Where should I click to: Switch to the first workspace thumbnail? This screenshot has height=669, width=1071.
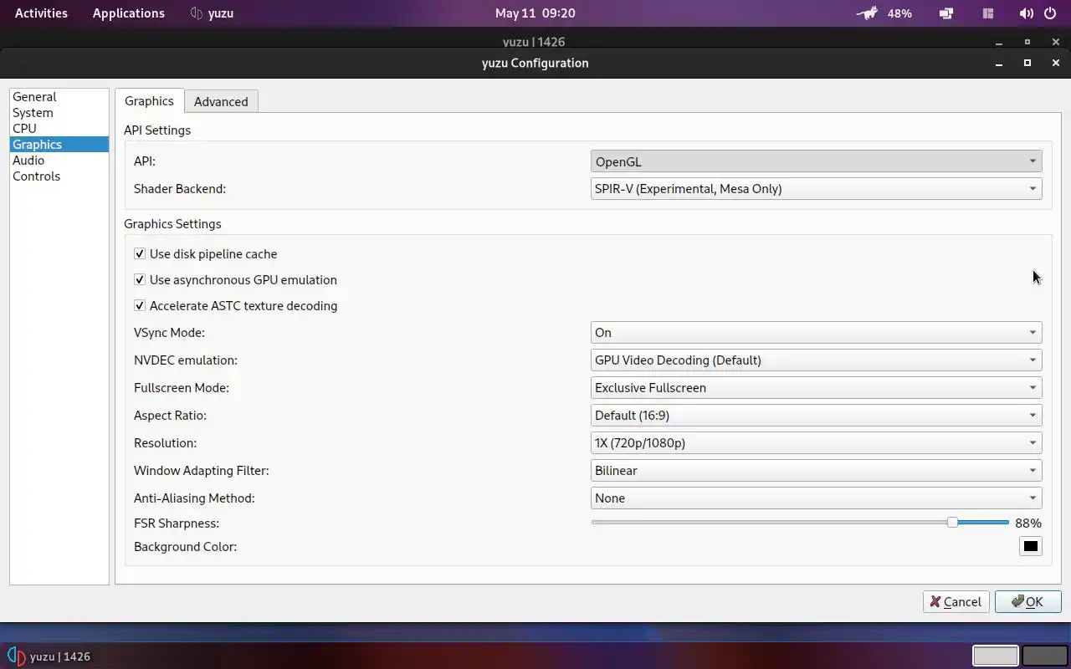tap(996, 656)
